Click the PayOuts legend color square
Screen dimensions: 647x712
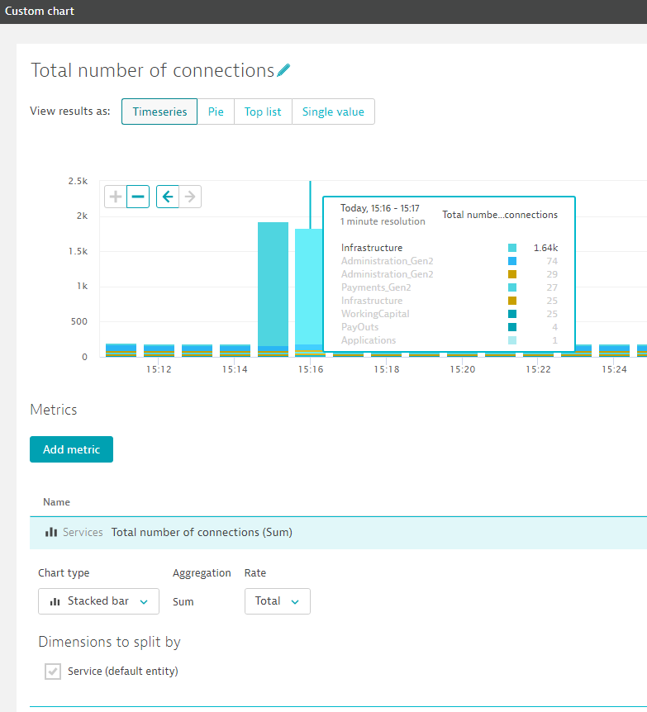[x=512, y=327]
